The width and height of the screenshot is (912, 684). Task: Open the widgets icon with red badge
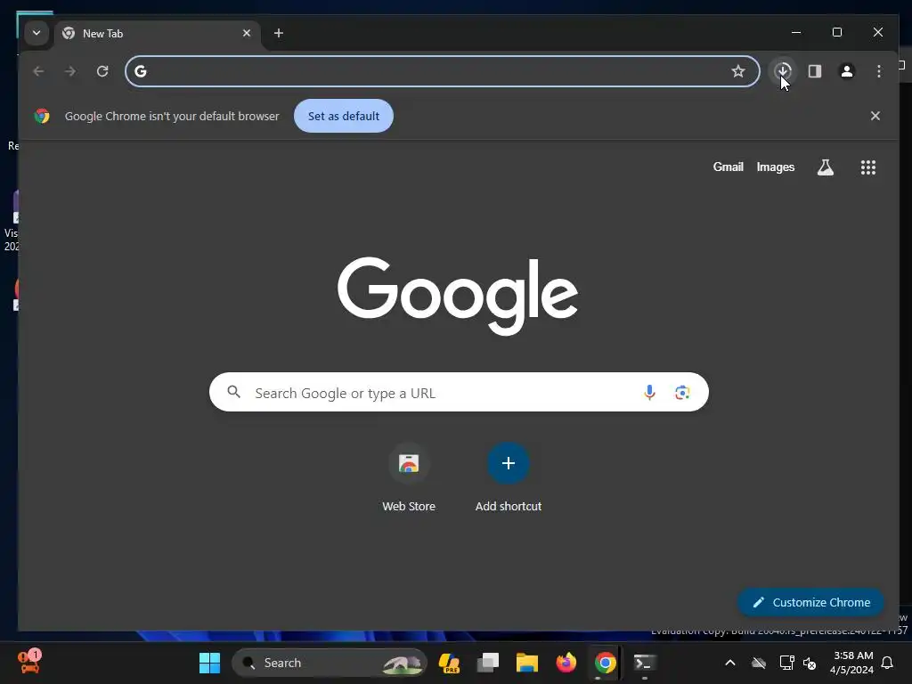pyautogui.click(x=28, y=662)
